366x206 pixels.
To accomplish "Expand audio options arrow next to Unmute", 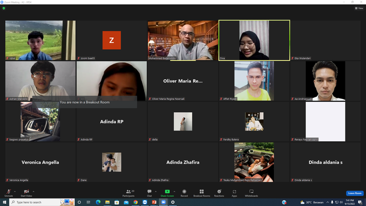I will pyautogui.click(x=15, y=192).
